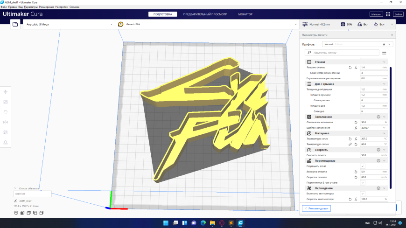Switch to 3D perspective view cube icon

pyautogui.click(x=16, y=213)
